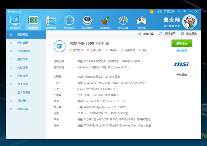
Task: Open the 论坛 forum link
Action: (159, 12)
